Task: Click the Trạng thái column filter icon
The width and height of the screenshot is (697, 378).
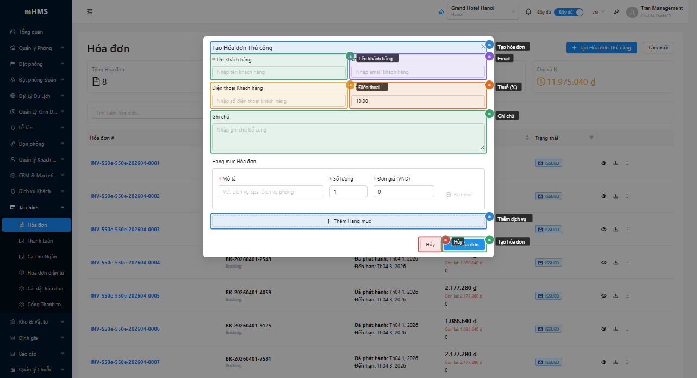Action: [592, 138]
